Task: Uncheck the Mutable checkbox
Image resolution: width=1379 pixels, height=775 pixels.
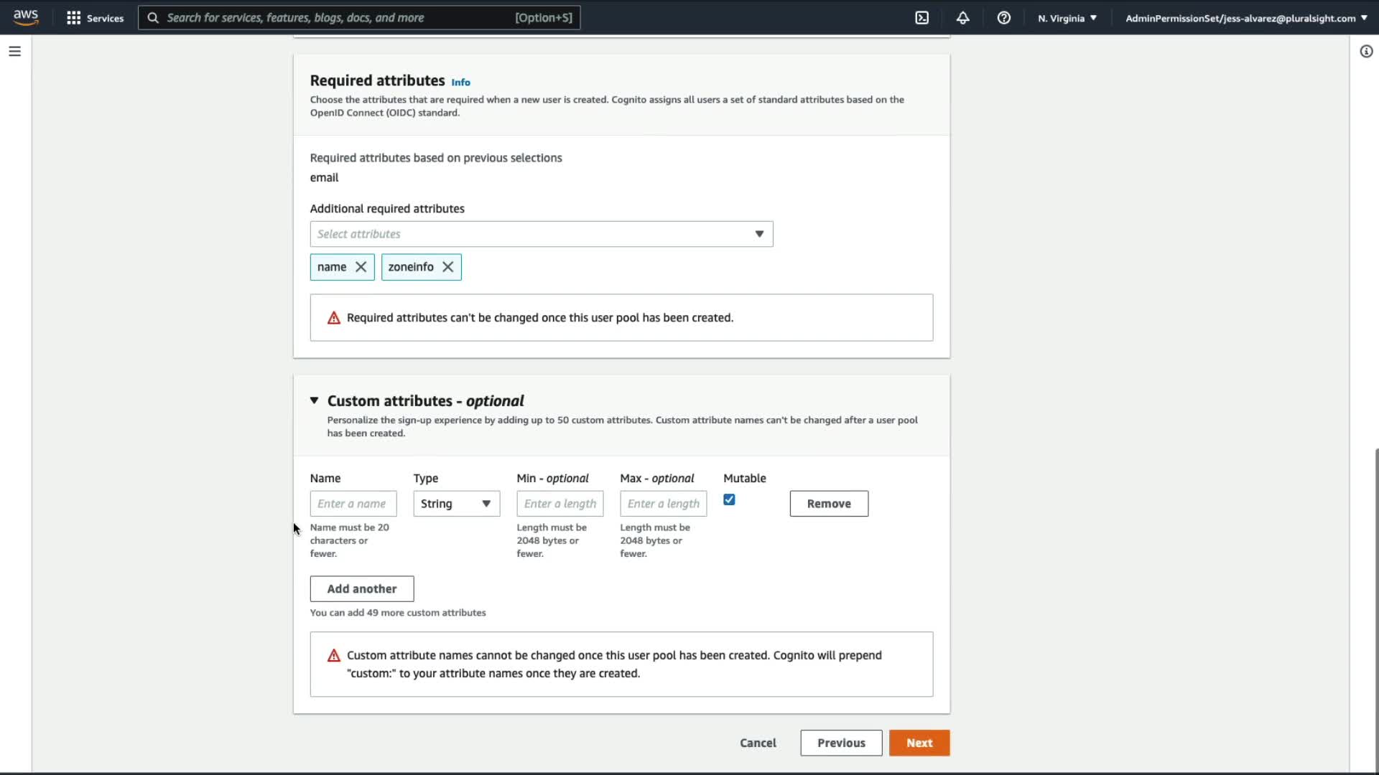Action: point(729,500)
